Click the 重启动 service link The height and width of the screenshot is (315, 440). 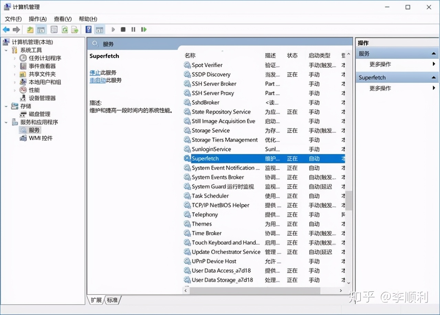pyautogui.click(x=97, y=80)
